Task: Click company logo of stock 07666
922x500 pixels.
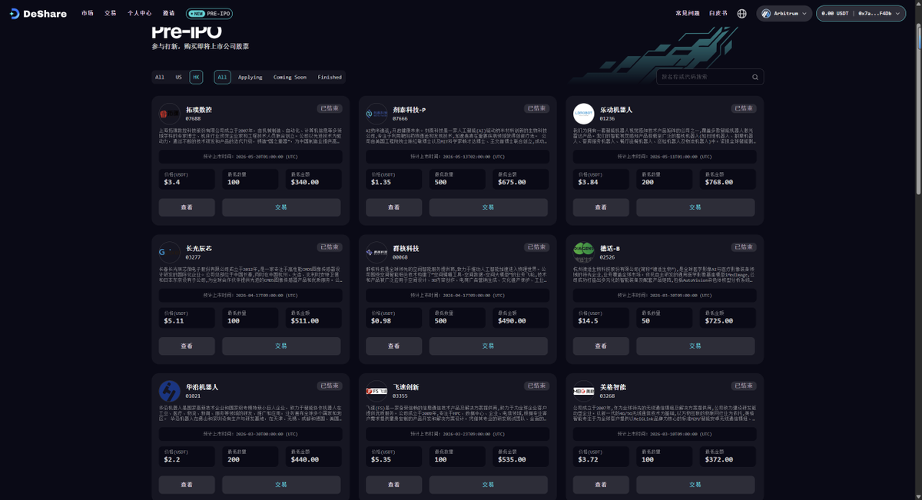Action: tap(376, 114)
